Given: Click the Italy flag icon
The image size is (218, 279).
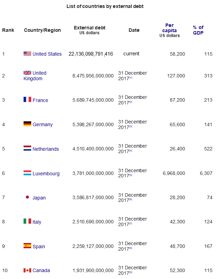Looking at the screenshot, I should pos(27,221).
